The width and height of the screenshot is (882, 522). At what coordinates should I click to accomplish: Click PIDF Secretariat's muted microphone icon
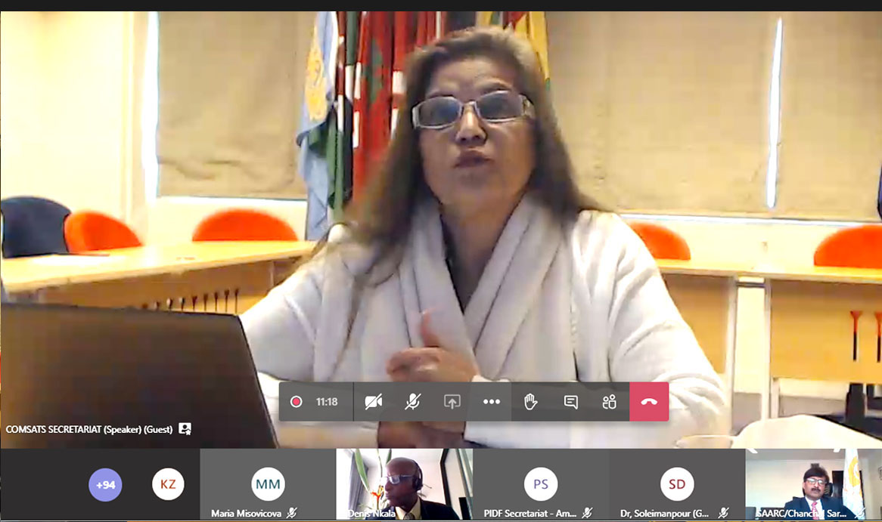point(587,512)
